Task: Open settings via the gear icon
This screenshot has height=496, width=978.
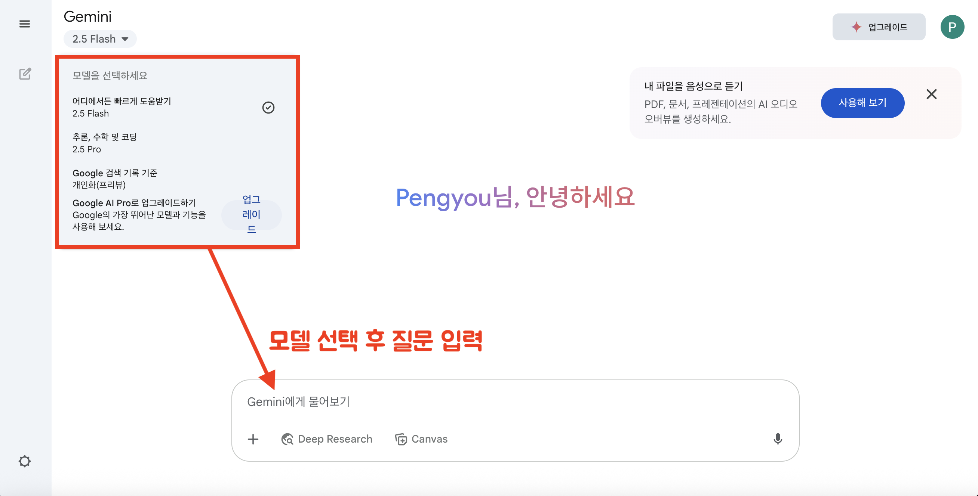Action: [25, 461]
